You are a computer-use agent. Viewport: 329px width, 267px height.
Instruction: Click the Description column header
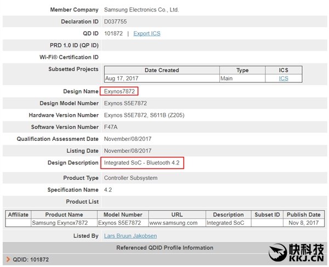(x=229, y=215)
